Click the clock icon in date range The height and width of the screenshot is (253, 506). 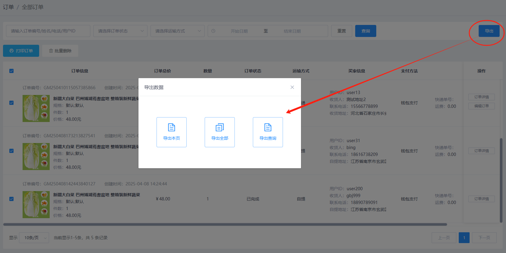[x=213, y=31]
